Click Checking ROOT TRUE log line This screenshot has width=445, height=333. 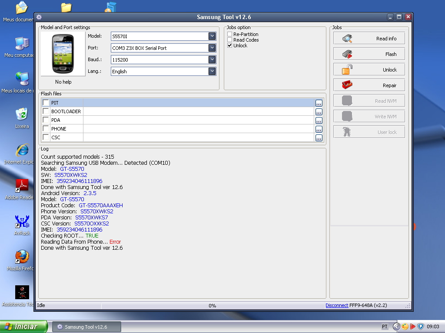(70, 235)
